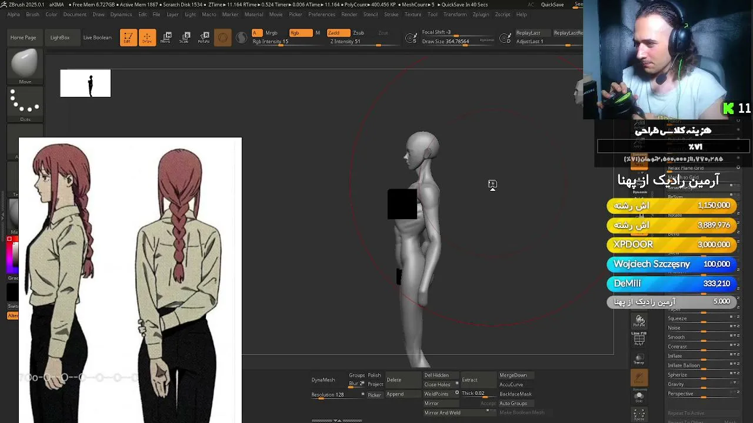
Task: Click the Xpose icon
Action: pyautogui.click(x=639, y=414)
